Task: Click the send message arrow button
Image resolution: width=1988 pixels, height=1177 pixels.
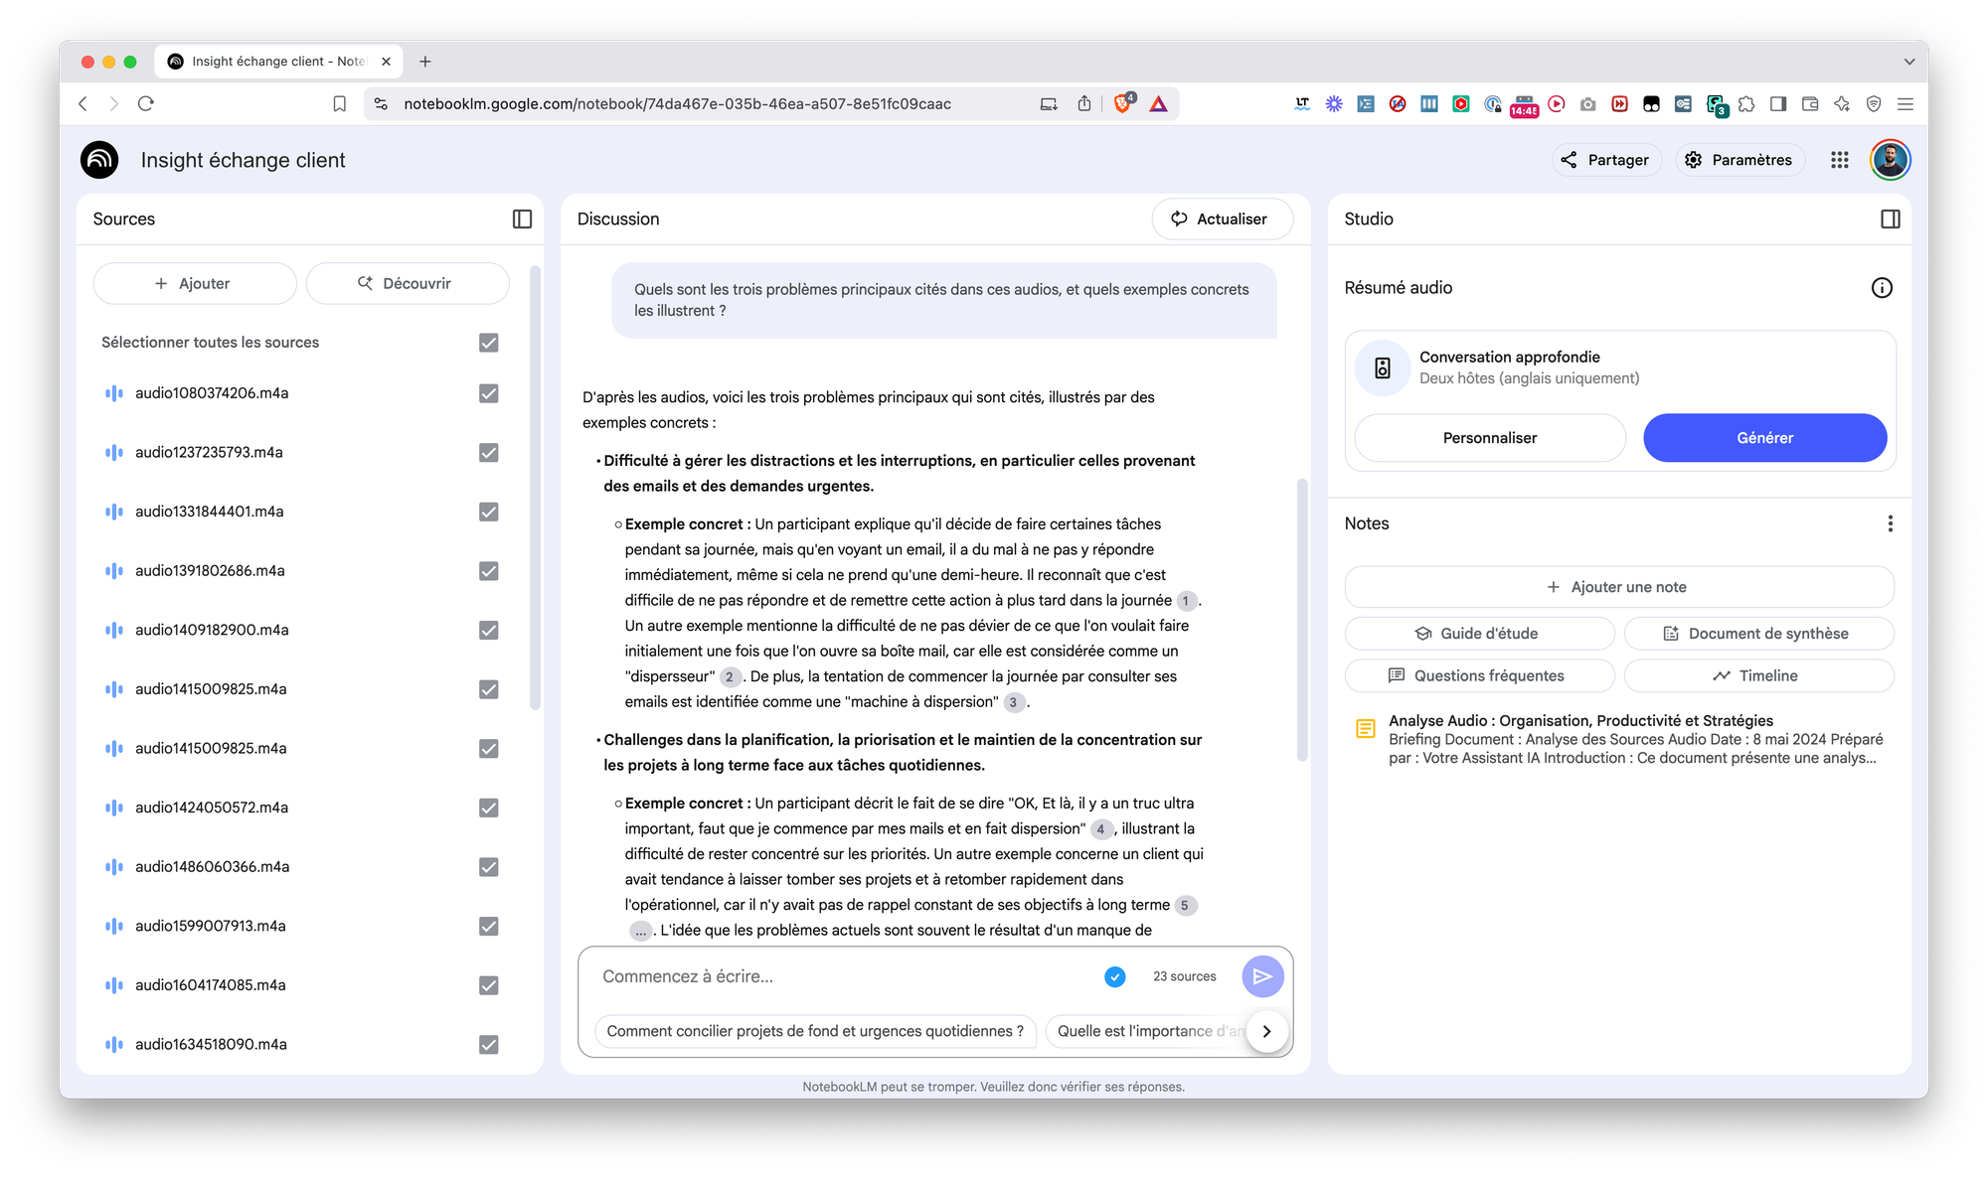Action: click(1262, 976)
